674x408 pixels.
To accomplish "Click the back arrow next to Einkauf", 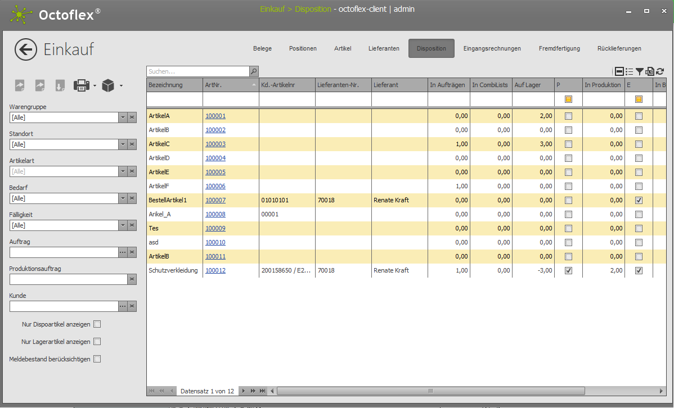I will [26, 49].
